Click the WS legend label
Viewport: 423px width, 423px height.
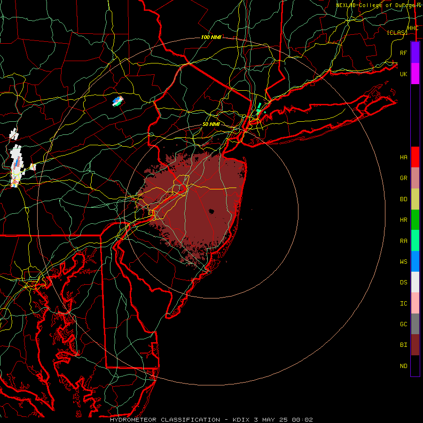404,262
